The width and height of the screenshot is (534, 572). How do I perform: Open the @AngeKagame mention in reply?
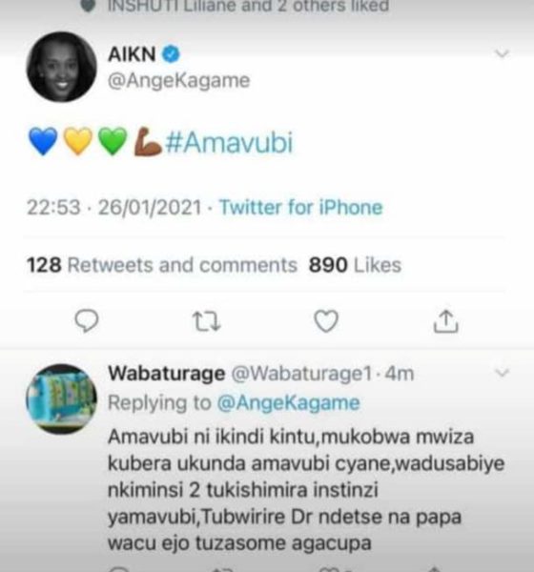[288, 402]
